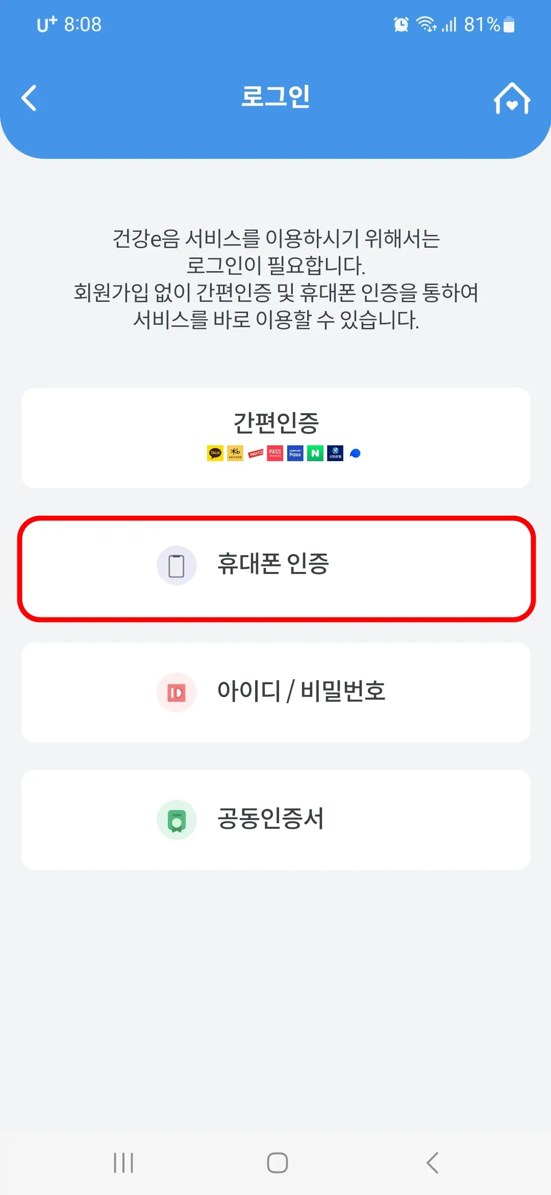This screenshot has width=551, height=1195.
Task: Select the PASS authentication icon
Action: tap(274, 453)
